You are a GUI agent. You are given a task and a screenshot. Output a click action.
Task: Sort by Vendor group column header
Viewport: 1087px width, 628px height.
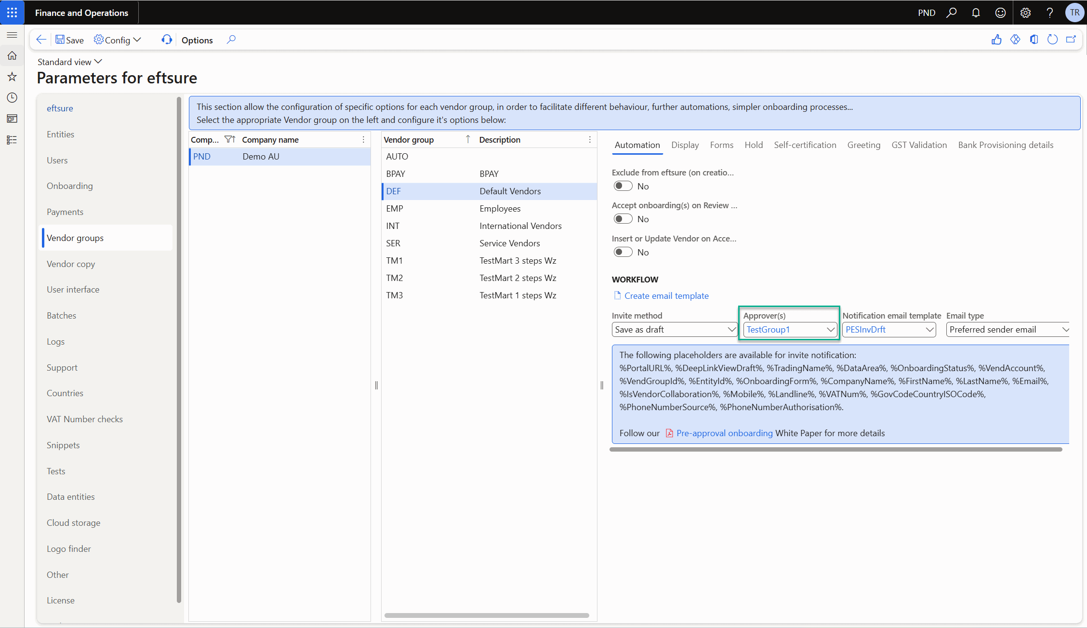[x=409, y=140]
